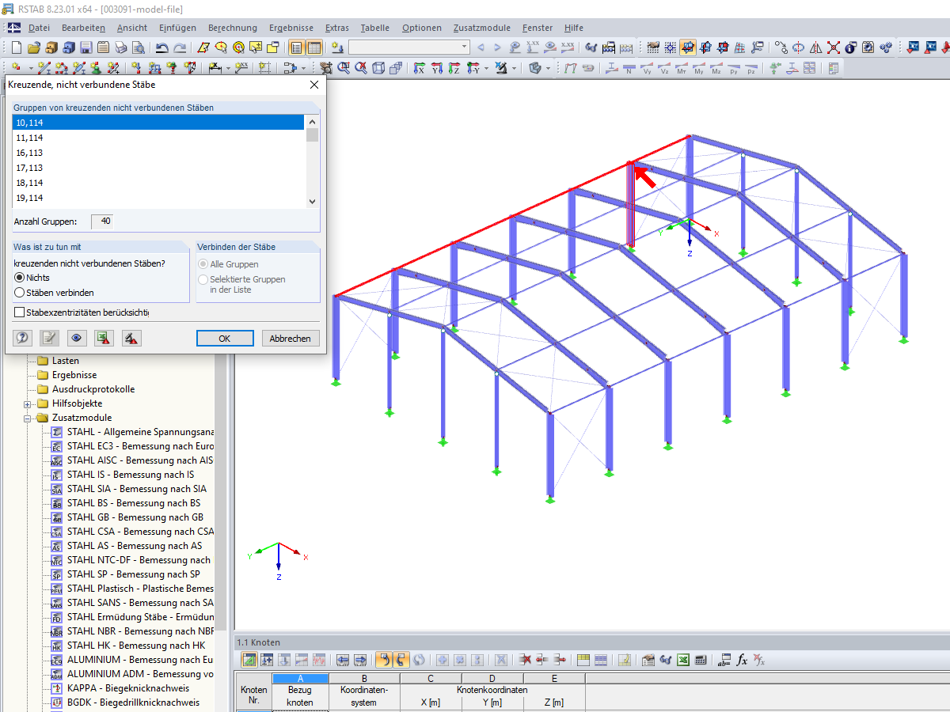Select group '19,114' in the list
Image resolution: width=950 pixels, height=712 pixels.
pyautogui.click(x=159, y=198)
